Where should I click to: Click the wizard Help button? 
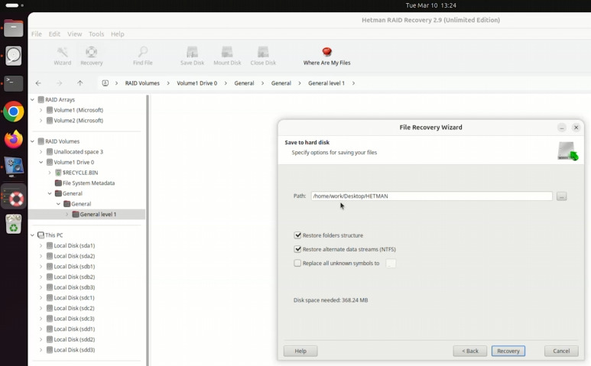300,351
